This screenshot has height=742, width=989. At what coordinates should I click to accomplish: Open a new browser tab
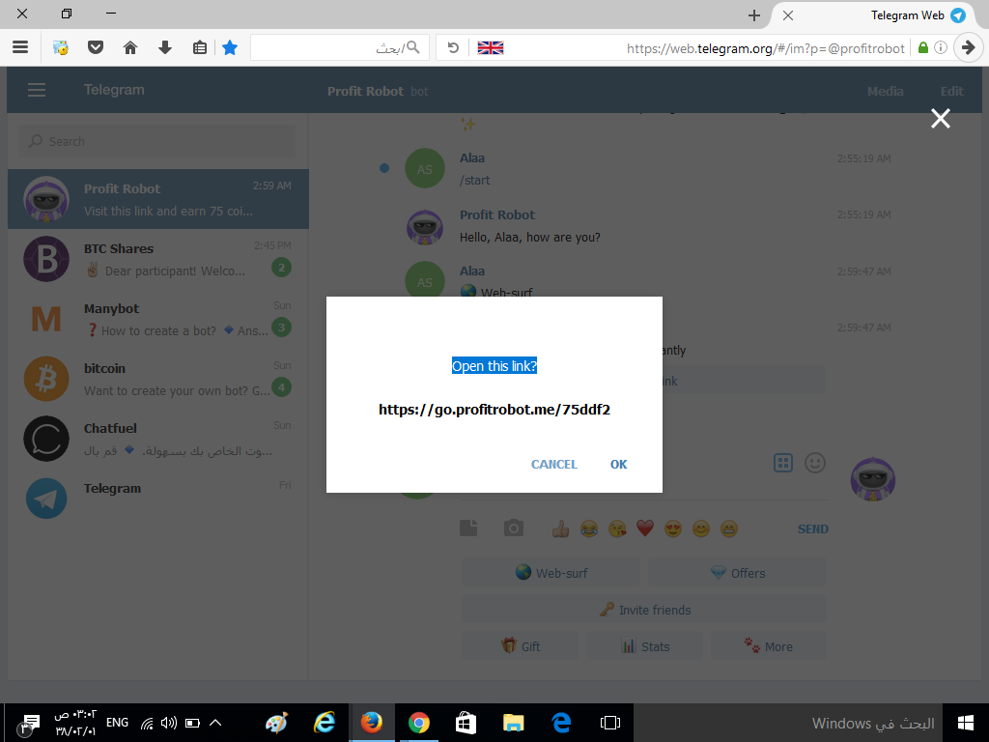click(753, 15)
